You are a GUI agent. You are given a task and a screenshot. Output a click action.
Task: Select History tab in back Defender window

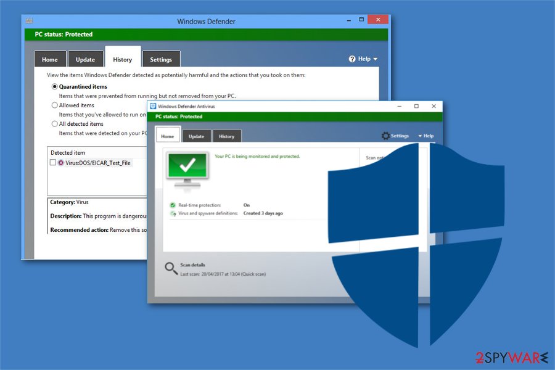123,57
